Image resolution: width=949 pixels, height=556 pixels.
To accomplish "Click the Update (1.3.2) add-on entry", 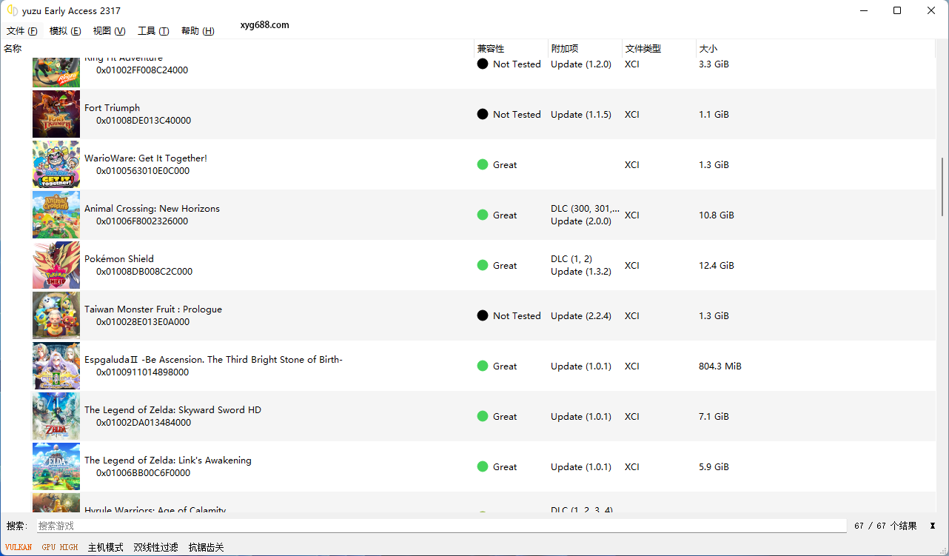I will click(581, 272).
